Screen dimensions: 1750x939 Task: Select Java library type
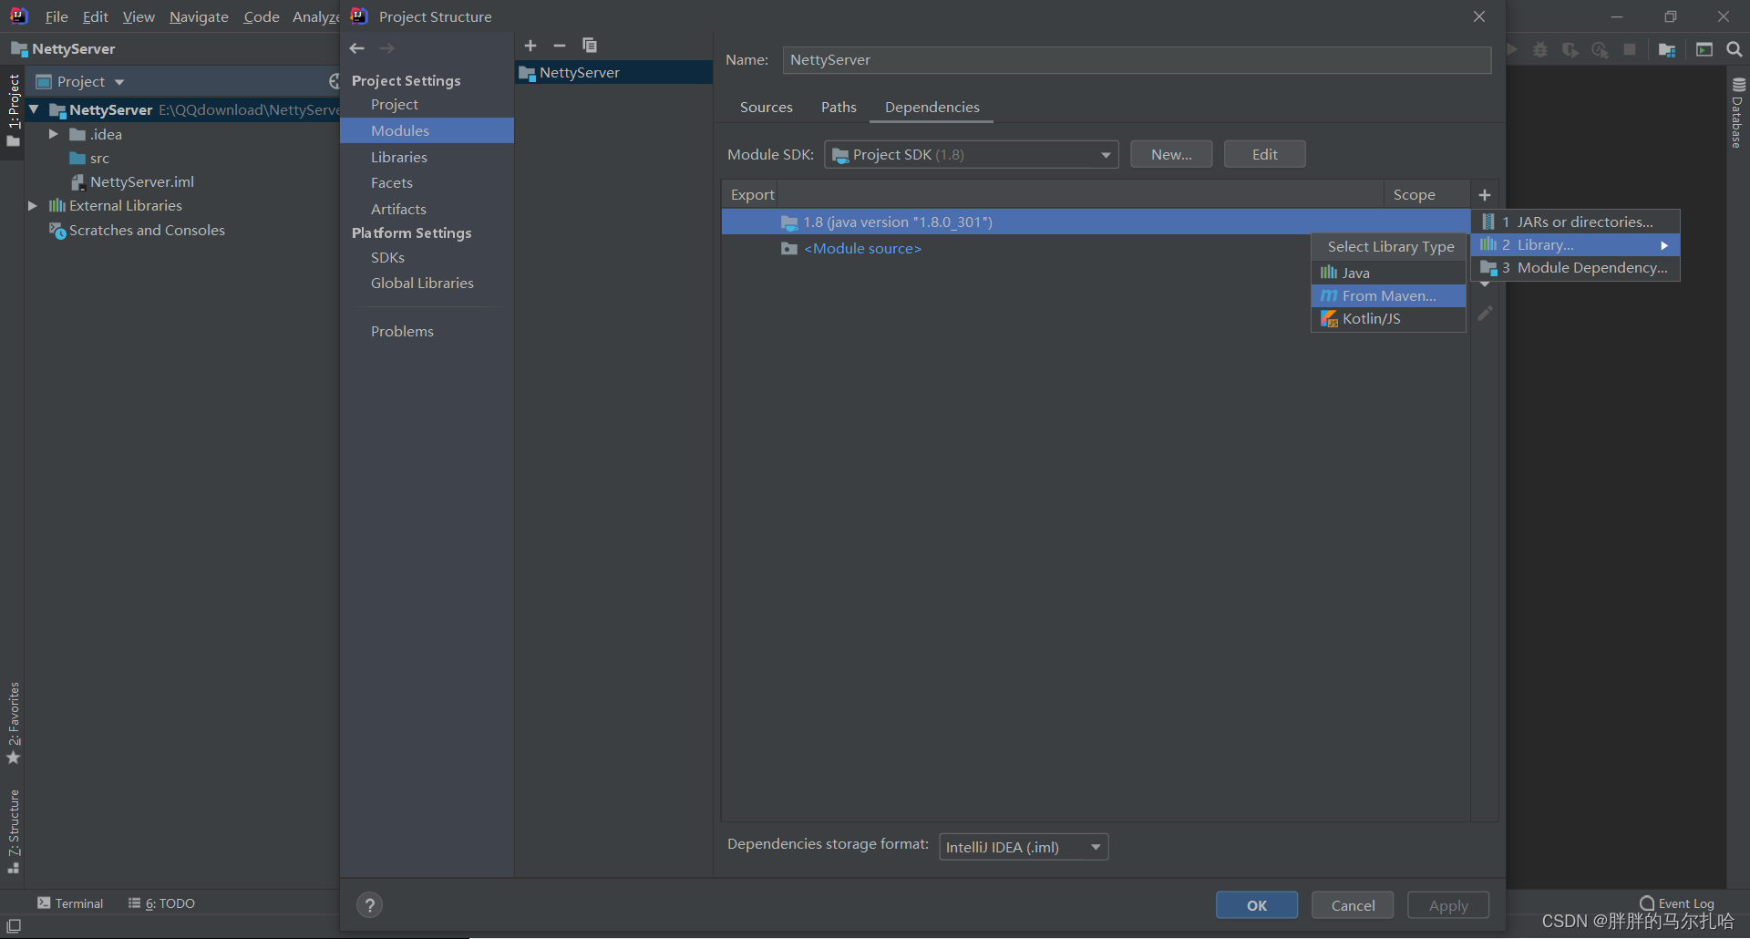1388,273
